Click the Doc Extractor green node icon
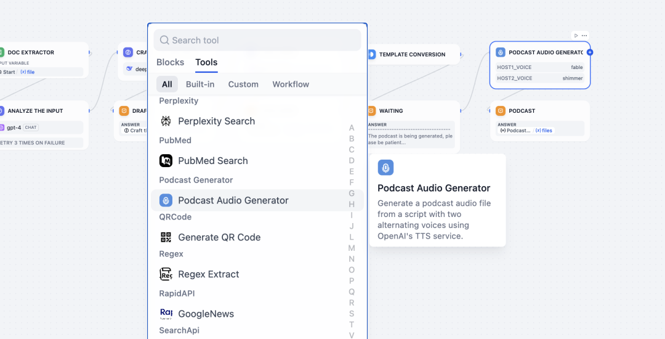Screen dimensions: 665x339 [1, 52]
